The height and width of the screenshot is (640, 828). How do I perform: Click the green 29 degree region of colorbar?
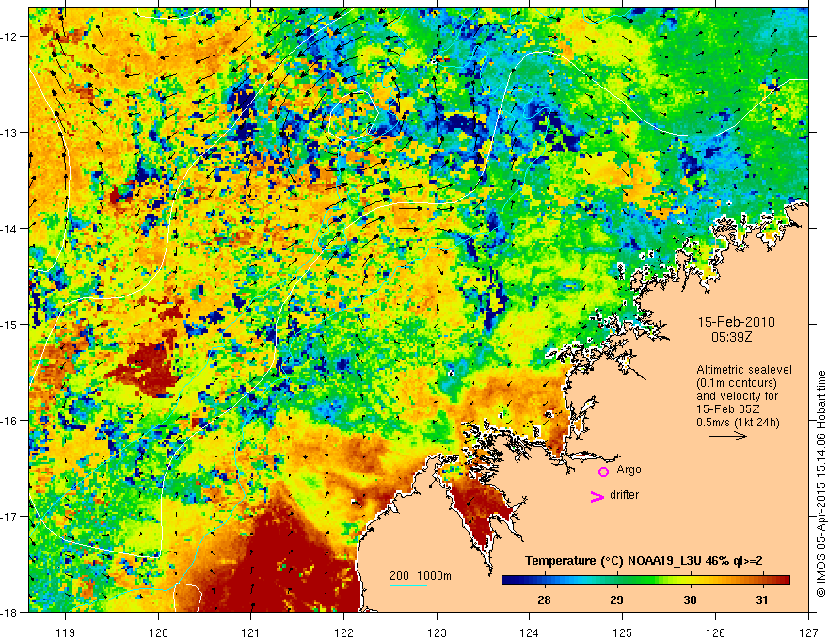point(617,581)
